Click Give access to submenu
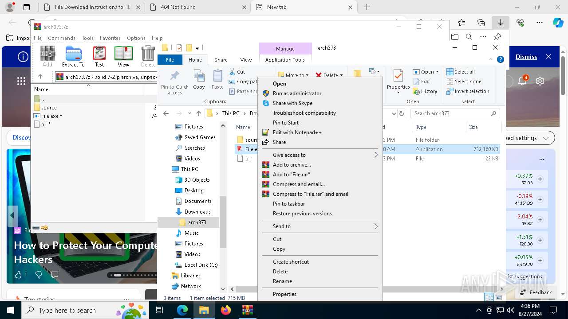Viewport: 568px width, 319px height. (x=319, y=155)
